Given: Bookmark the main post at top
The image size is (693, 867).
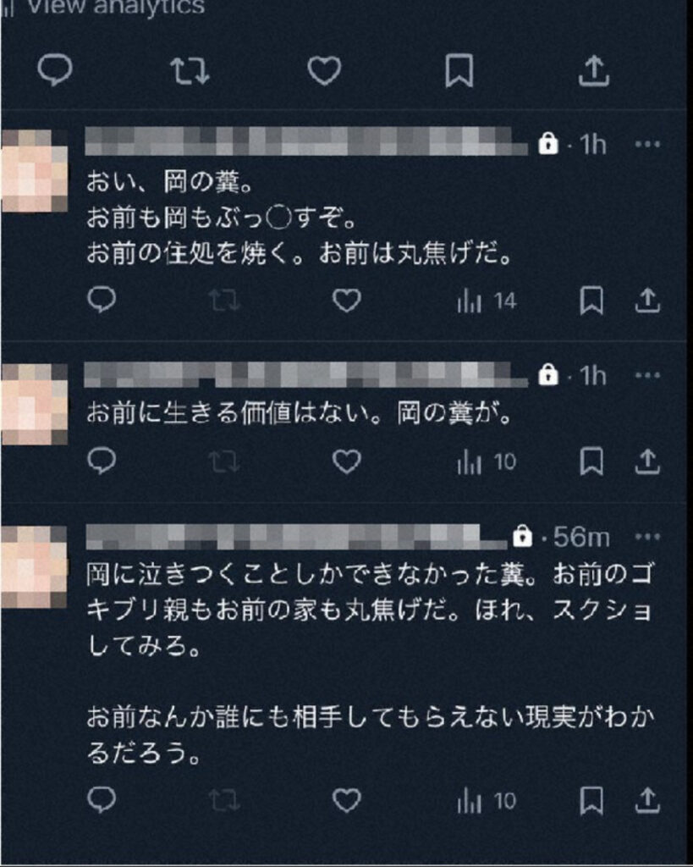Looking at the screenshot, I should point(459,70).
